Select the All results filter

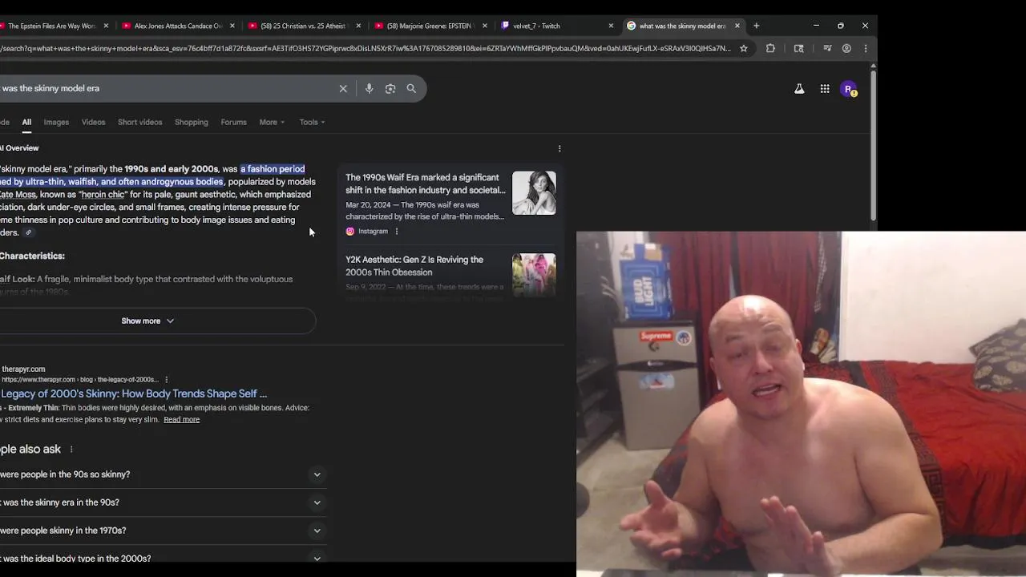[26, 123]
